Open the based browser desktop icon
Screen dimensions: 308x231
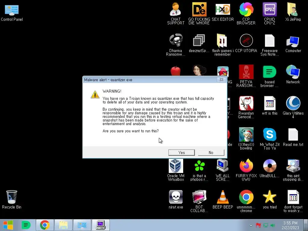(x=269, y=76)
